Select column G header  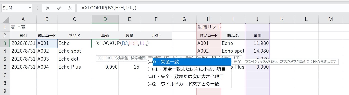point(184,19)
